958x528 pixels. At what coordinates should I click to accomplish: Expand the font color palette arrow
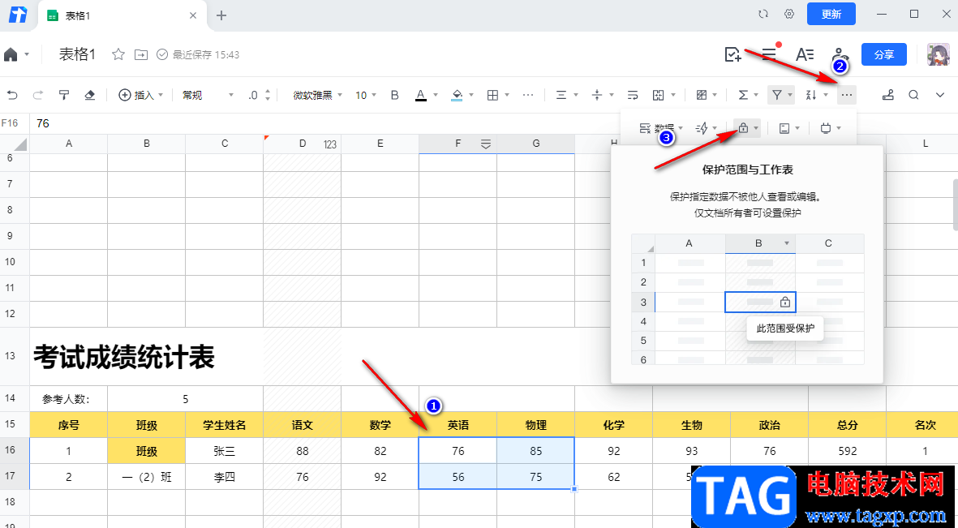[436, 95]
